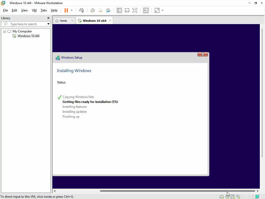The width and height of the screenshot is (265, 199).
Task: Click the floppy drive status icon
Action: tap(233, 197)
